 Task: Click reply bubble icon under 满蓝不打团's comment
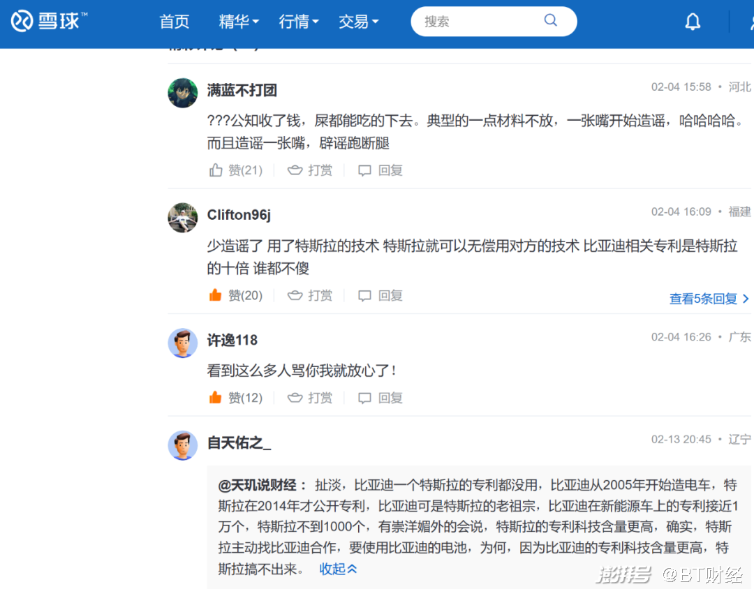point(364,170)
